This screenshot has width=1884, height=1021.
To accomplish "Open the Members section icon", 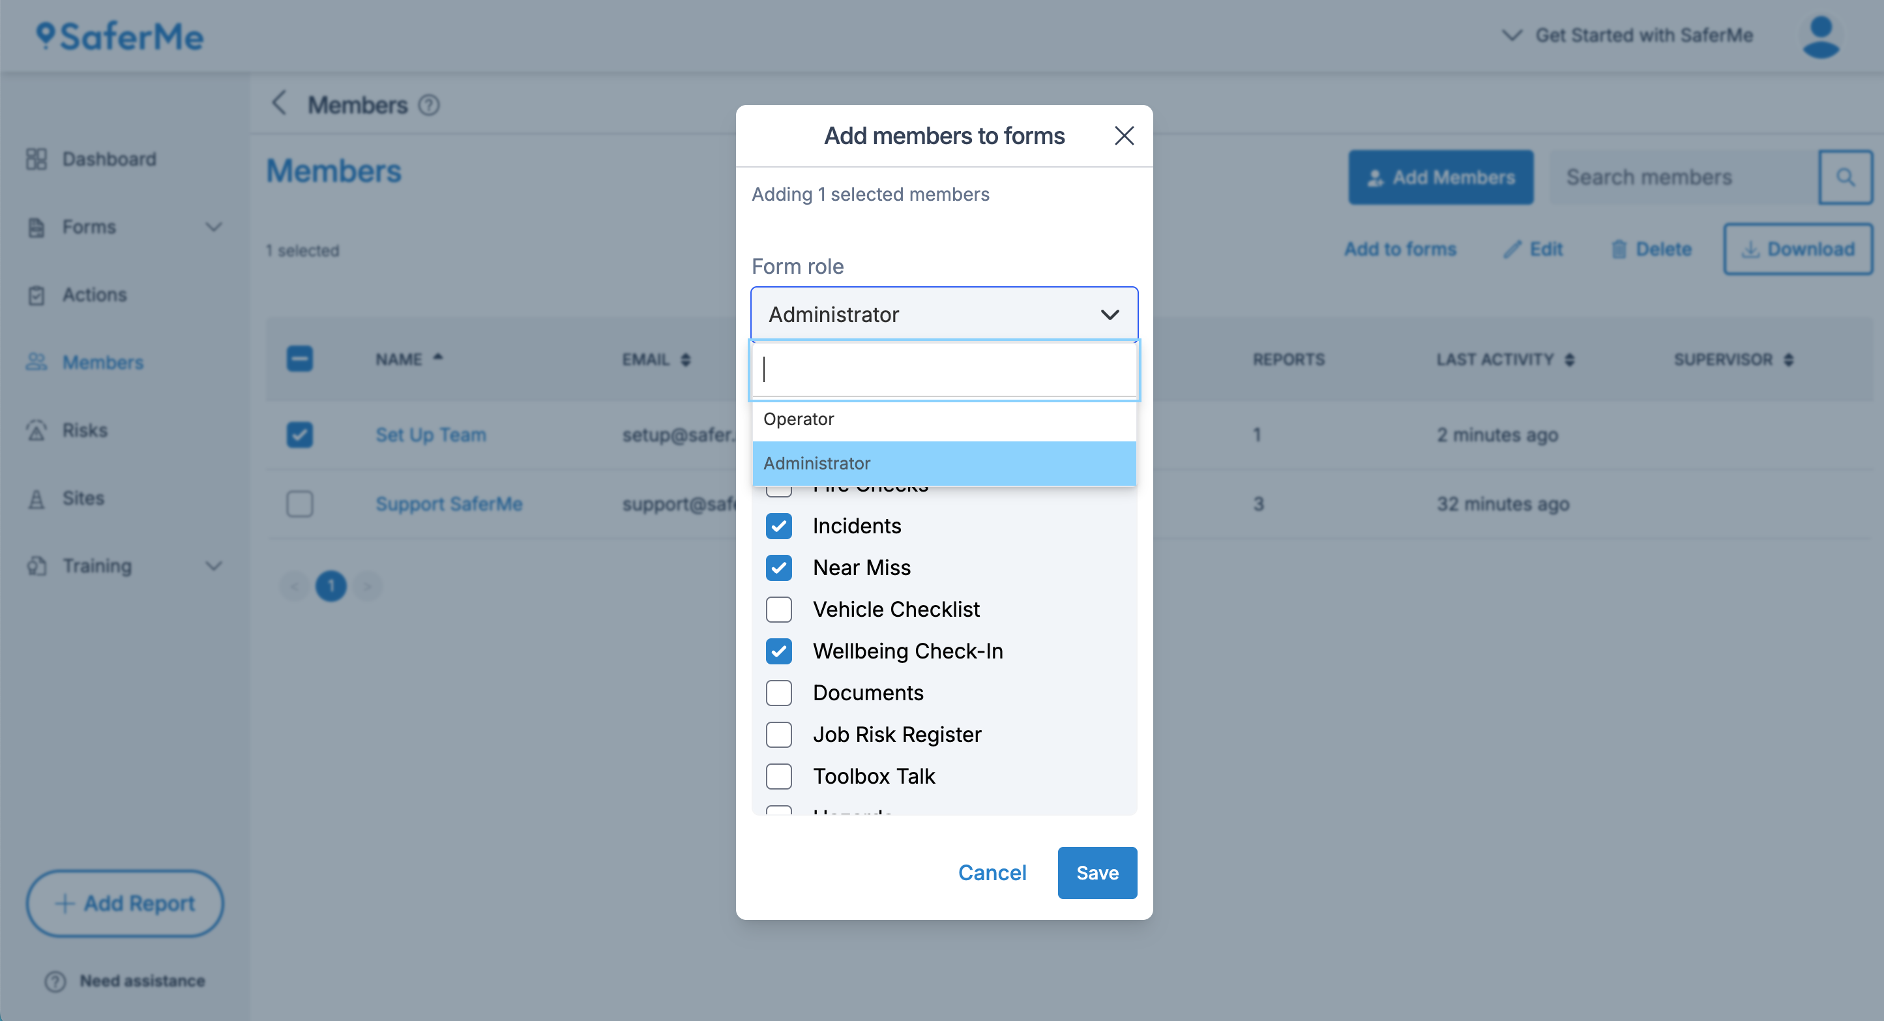I will (x=37, y=362).
